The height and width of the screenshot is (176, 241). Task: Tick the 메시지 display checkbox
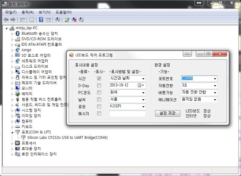coord(99,114)
